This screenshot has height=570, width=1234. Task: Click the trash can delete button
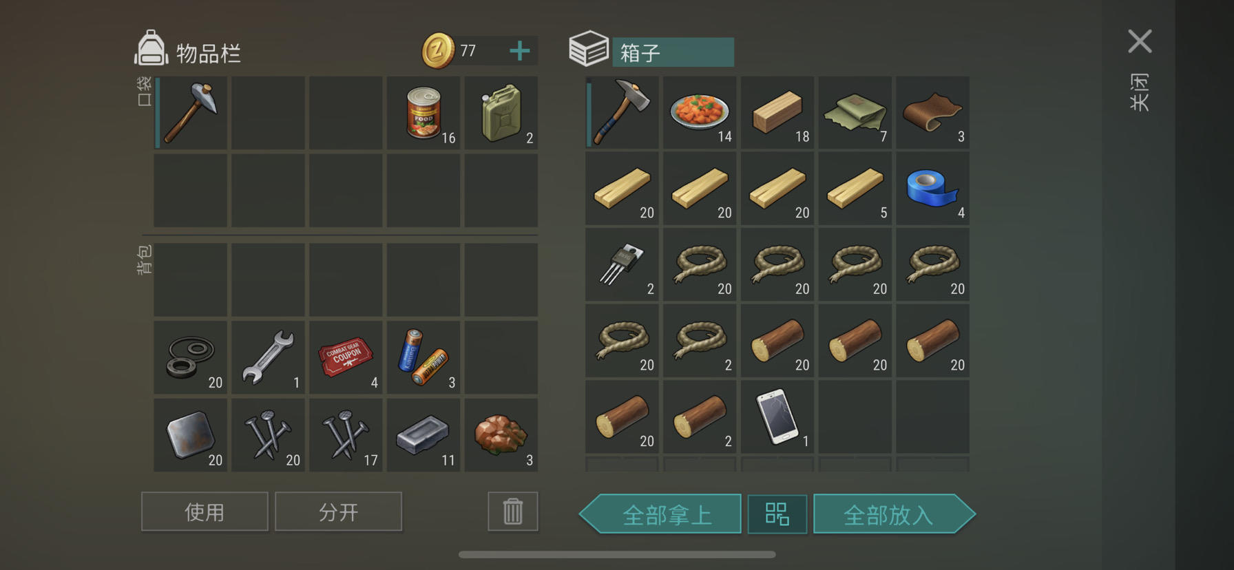pos(513,511)
